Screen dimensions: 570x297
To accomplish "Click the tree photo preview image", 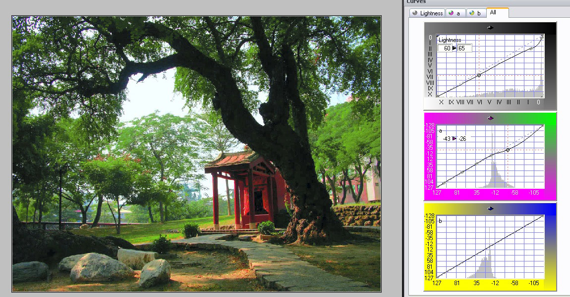I will click(197, 154).
